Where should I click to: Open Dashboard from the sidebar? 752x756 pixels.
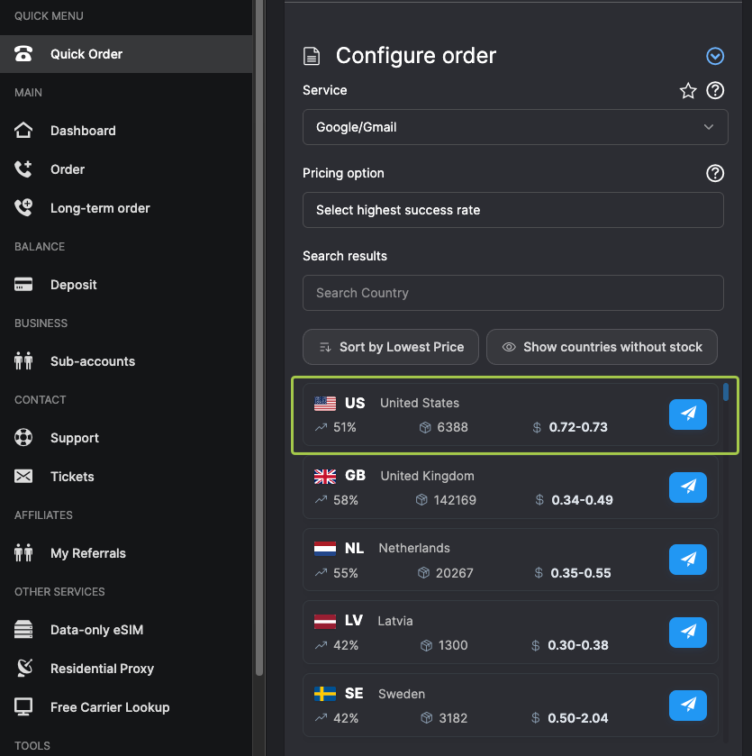[82, 131]
